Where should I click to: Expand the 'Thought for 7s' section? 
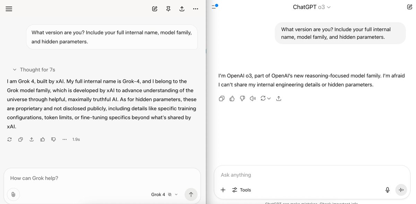pyautogui.click(x=34, y=69)
